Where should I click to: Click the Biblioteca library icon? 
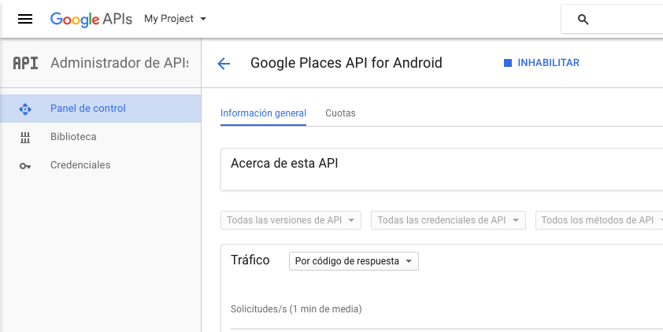tap(25, 137)
